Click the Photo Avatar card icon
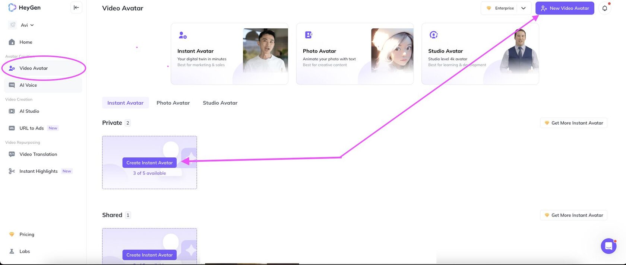 (x=308, y=35)
